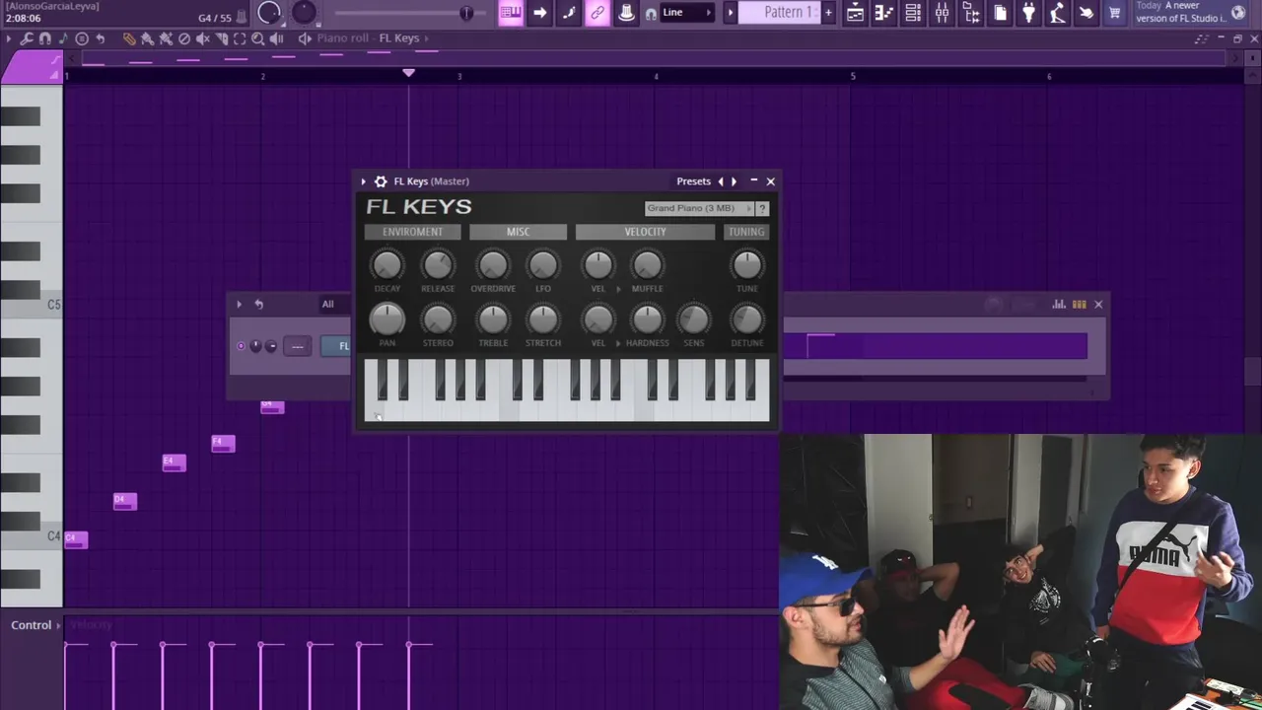Add a new pattern with plus button
The image size is (1262, 710).
point(828,13)
